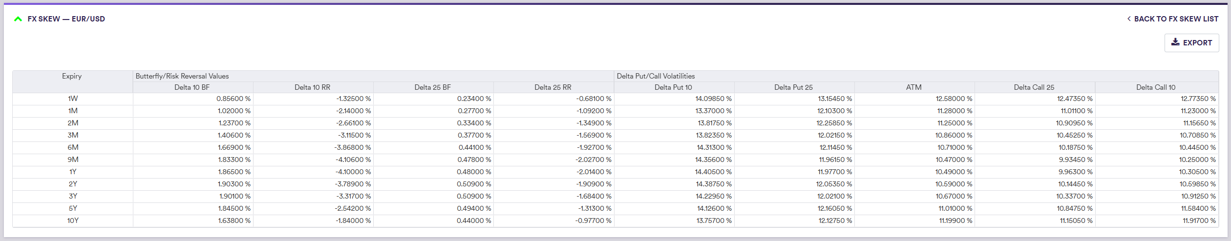Click the Delta Put 25 column header
The image size is (1231, 241).
click(793, 87)
